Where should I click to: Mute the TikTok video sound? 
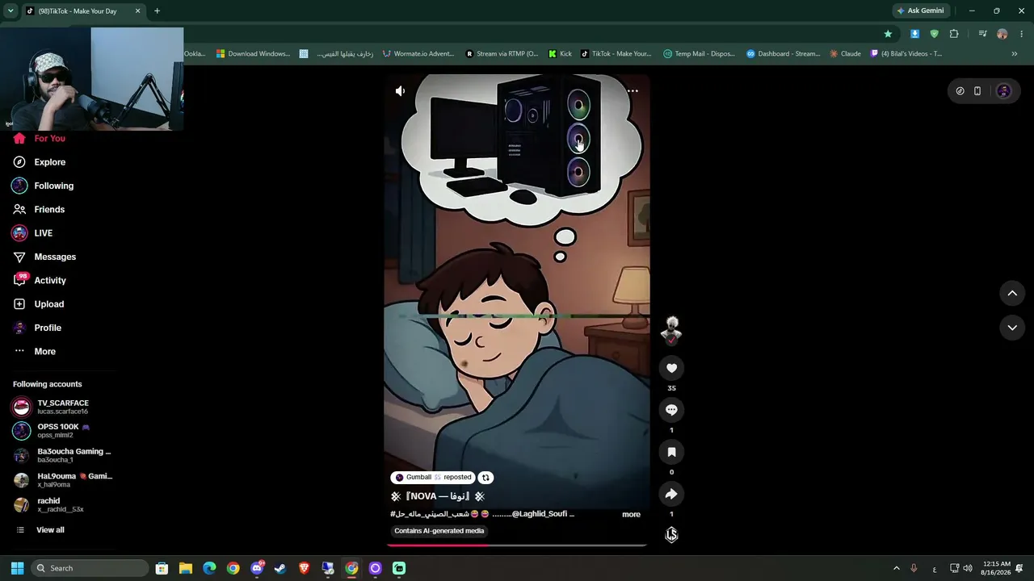[x=400, y=91]
